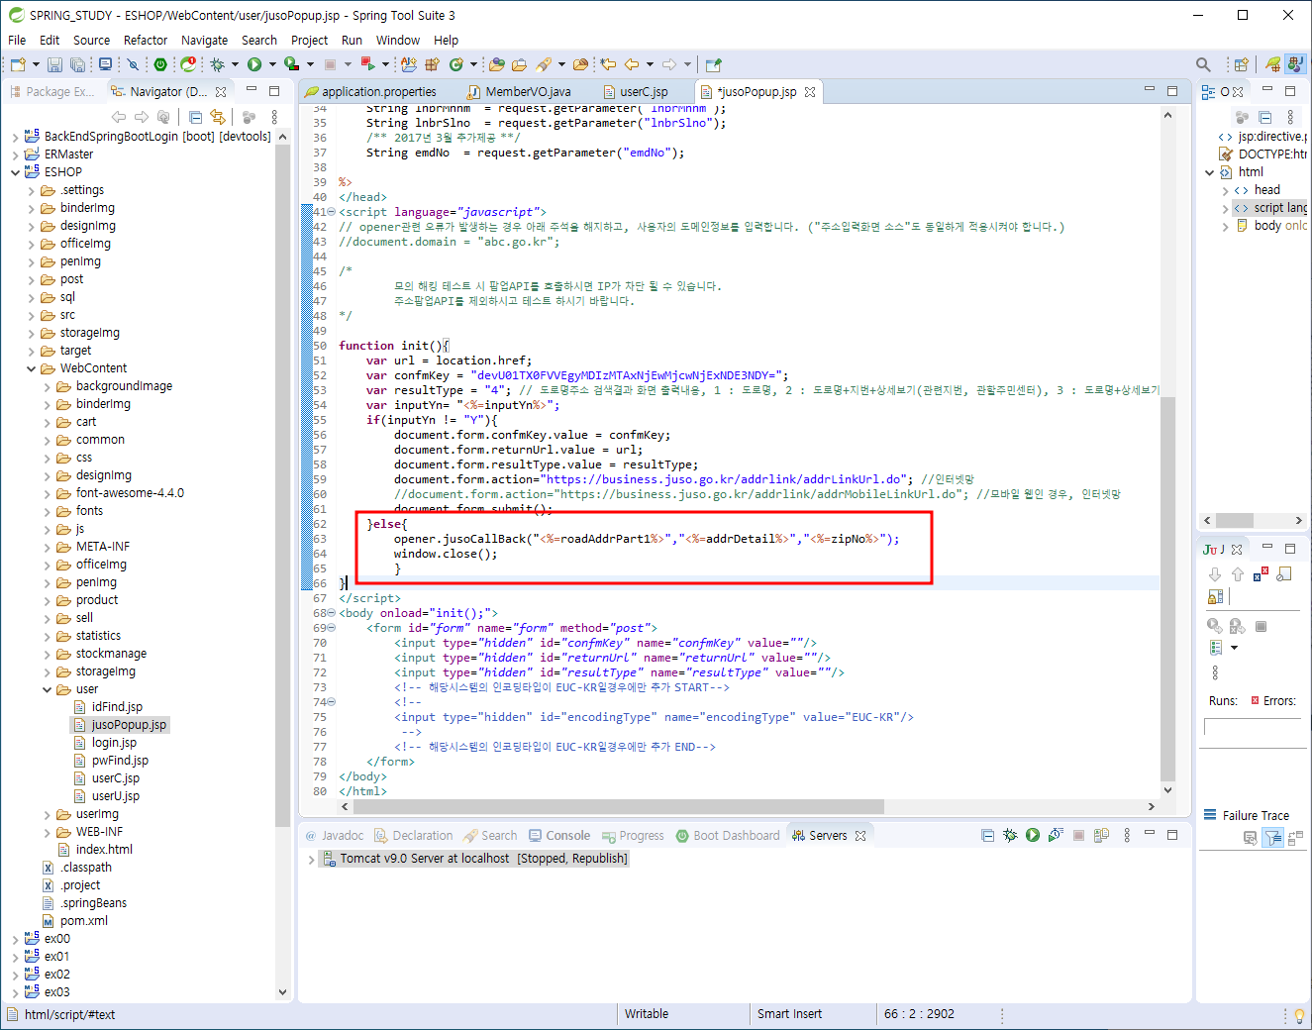Click JUnit Test Run History icon

tap(1216, 648)
